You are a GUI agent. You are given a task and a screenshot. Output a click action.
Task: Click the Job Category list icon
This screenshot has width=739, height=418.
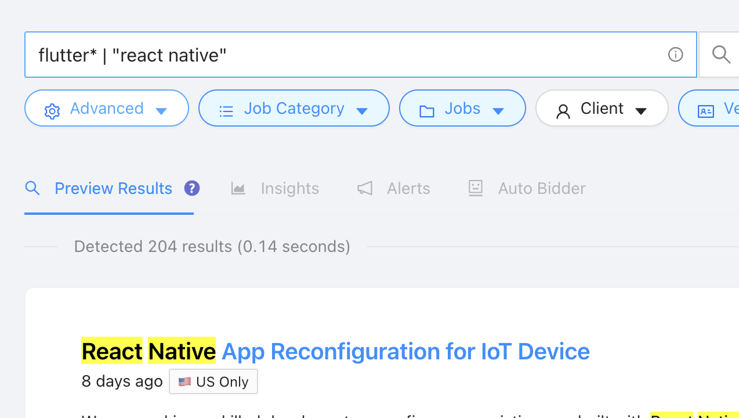226,111
